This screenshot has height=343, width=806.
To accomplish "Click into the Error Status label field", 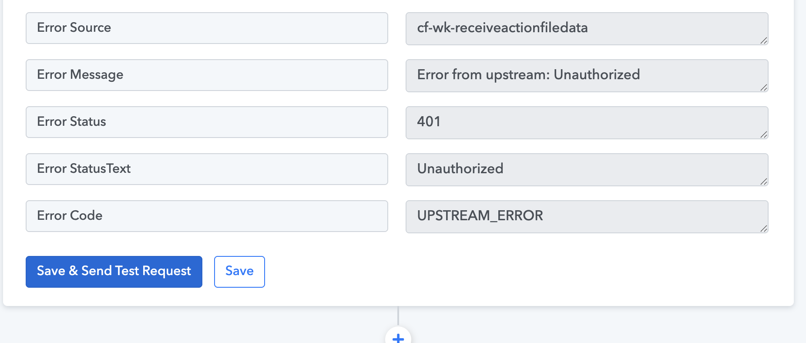I will coord(207,122).
